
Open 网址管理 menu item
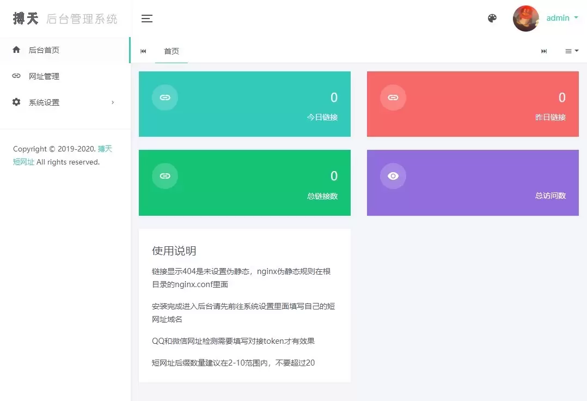tap(64, 76)
